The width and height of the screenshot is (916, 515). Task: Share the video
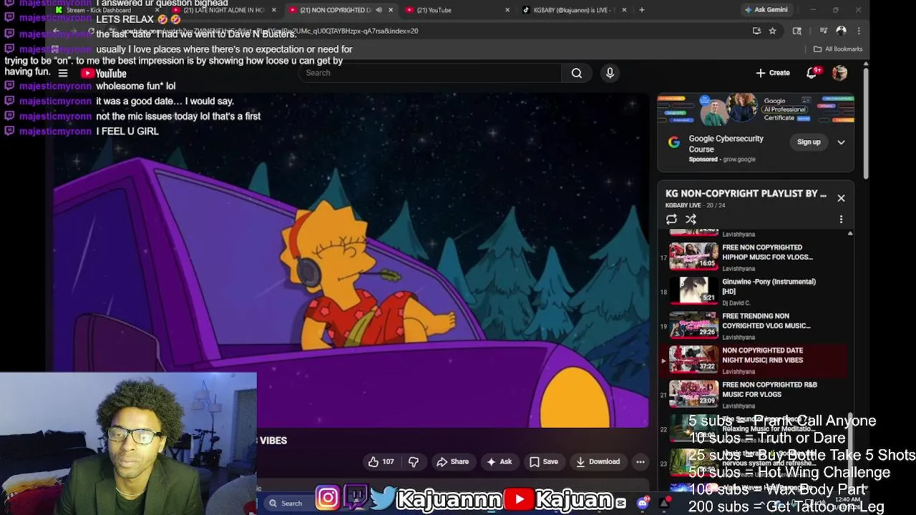coord(452,462)
